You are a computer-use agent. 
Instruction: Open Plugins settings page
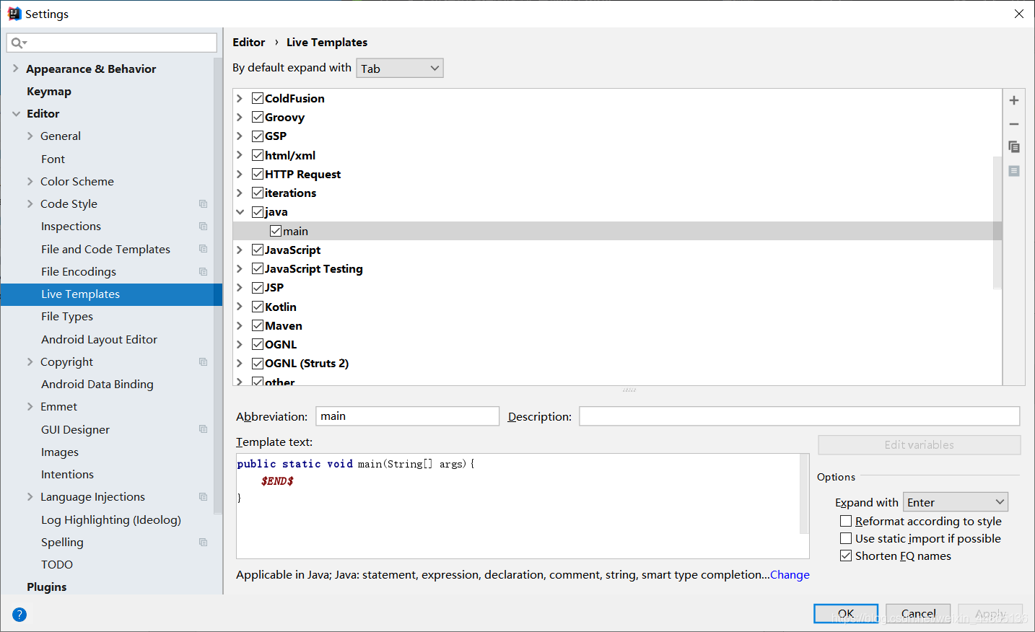pos(47,587)
